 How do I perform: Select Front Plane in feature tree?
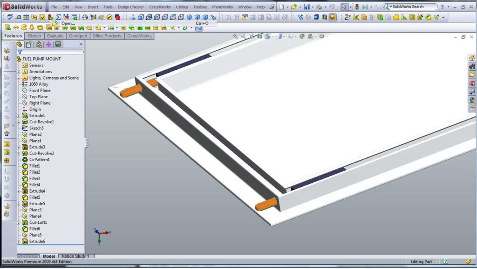coord(40,91)
